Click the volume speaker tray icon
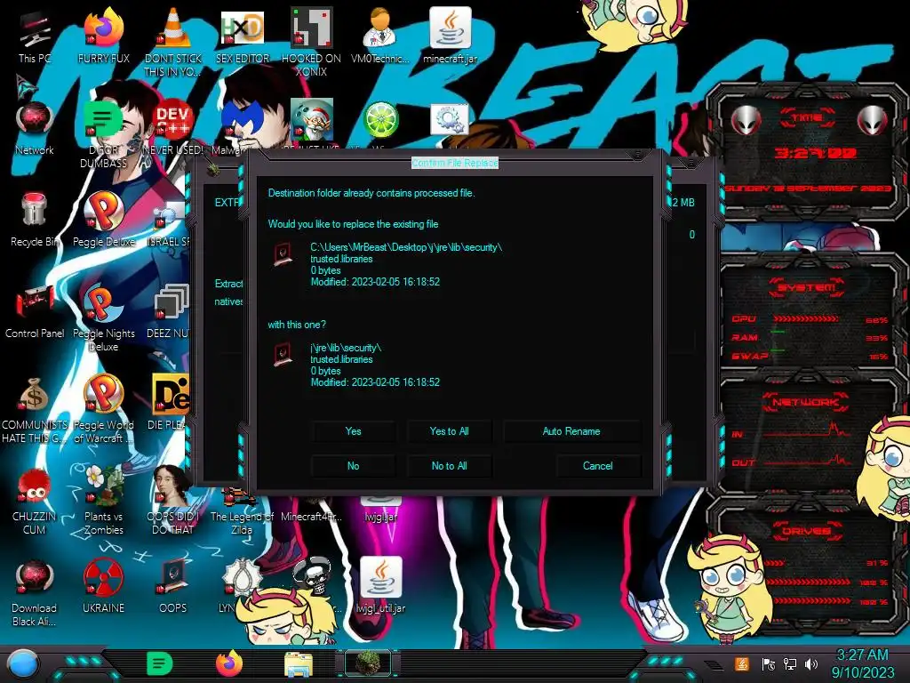The height and width of the screenshot is (683, 910). pyautogui.click(x=811, y=663)
